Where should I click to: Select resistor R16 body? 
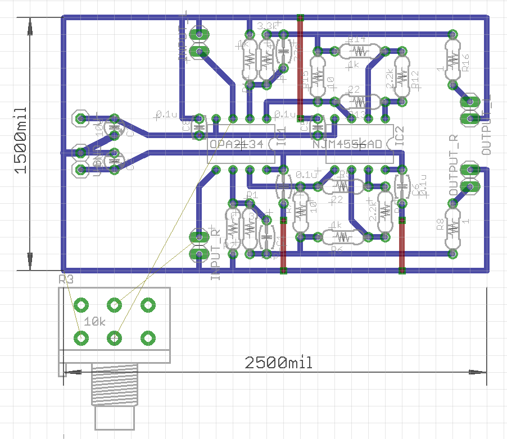(453, 60)
